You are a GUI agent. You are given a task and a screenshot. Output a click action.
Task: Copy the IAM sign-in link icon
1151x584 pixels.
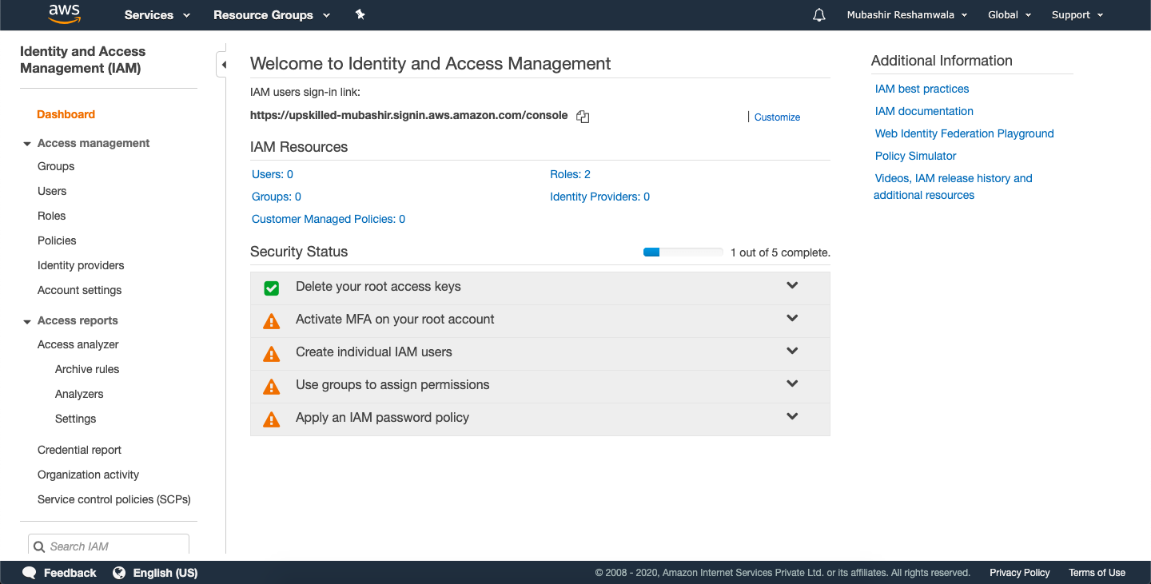[583, 117]
